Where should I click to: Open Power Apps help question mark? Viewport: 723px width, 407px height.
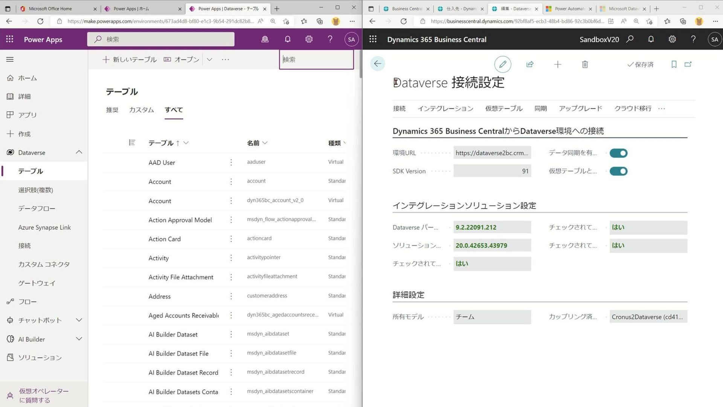coord(330,39)
